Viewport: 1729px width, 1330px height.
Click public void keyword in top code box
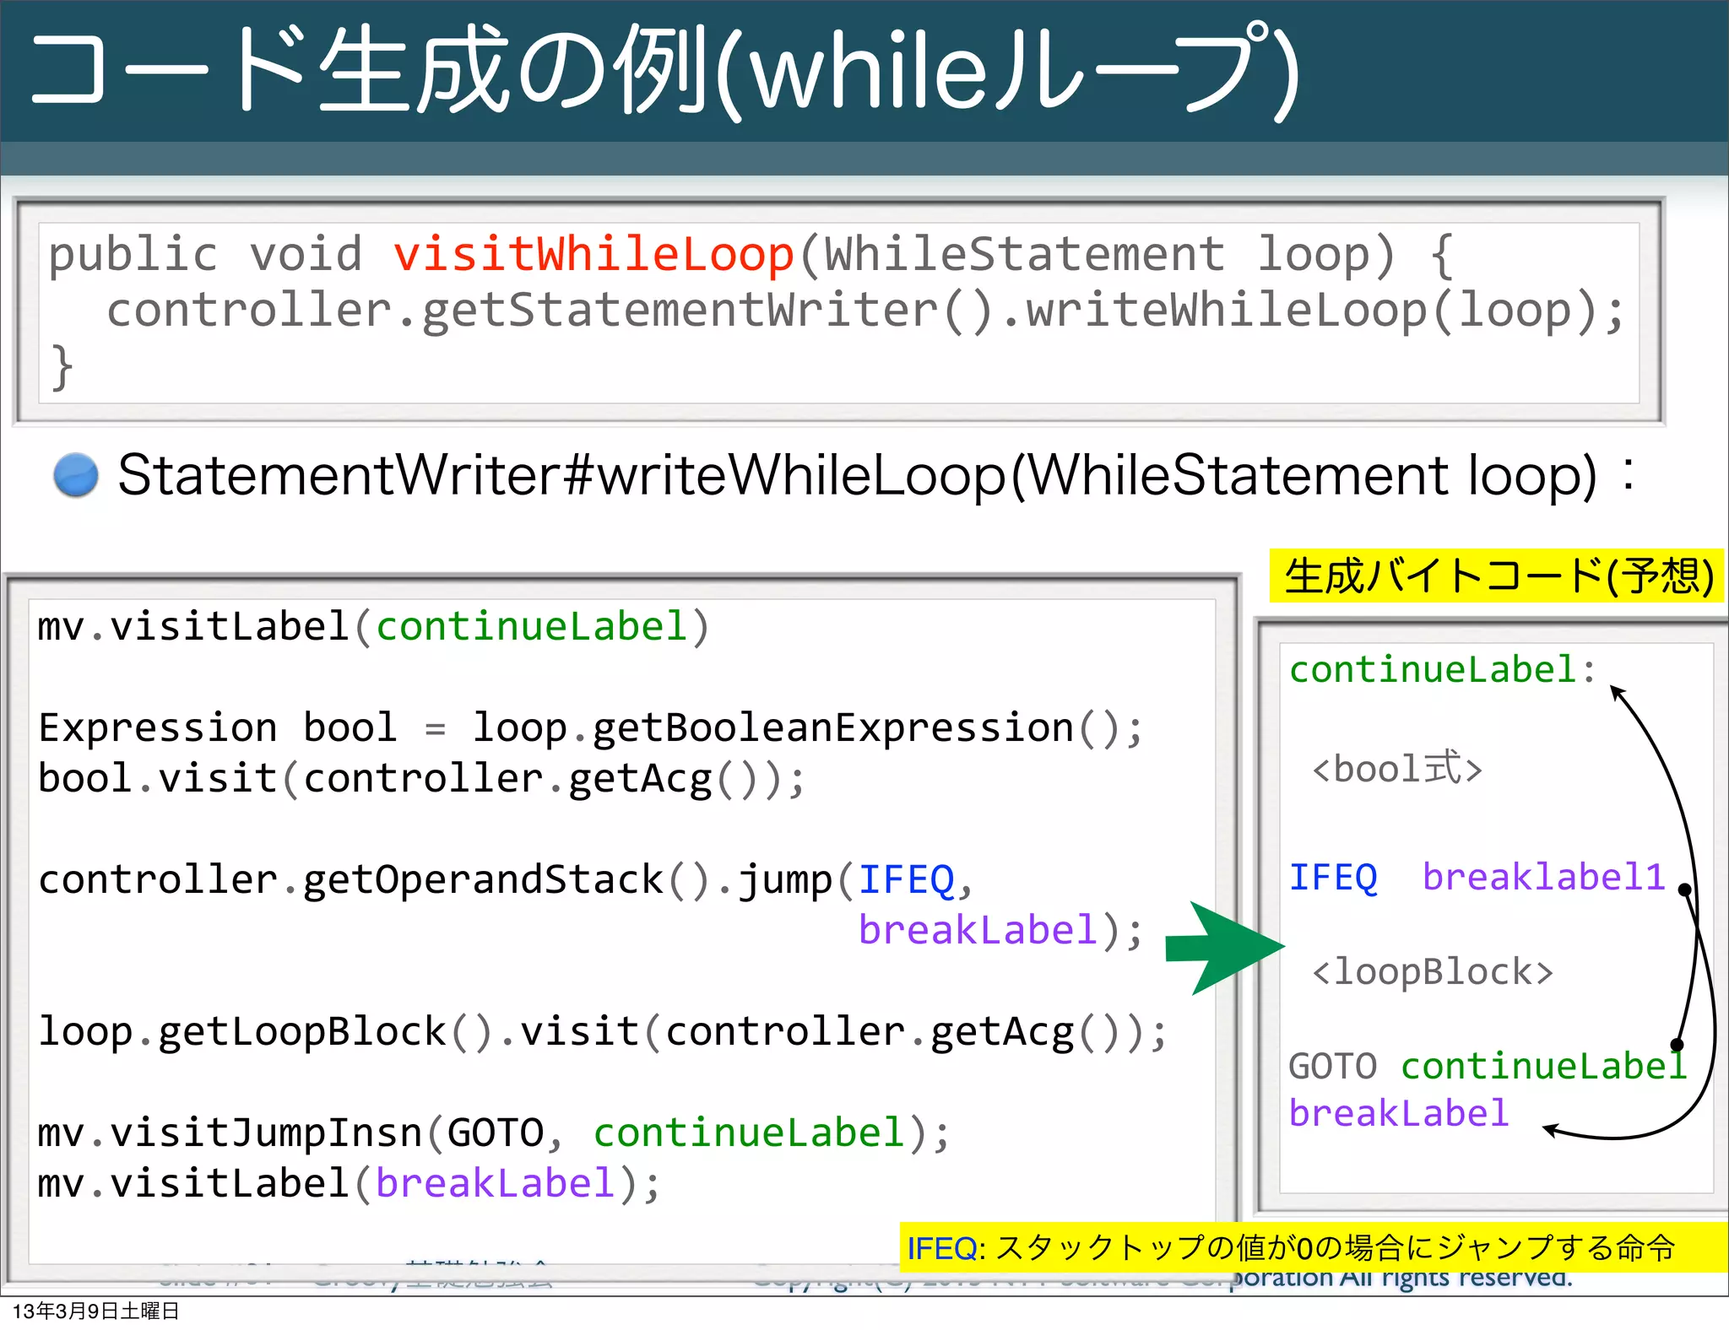(205, 254)
